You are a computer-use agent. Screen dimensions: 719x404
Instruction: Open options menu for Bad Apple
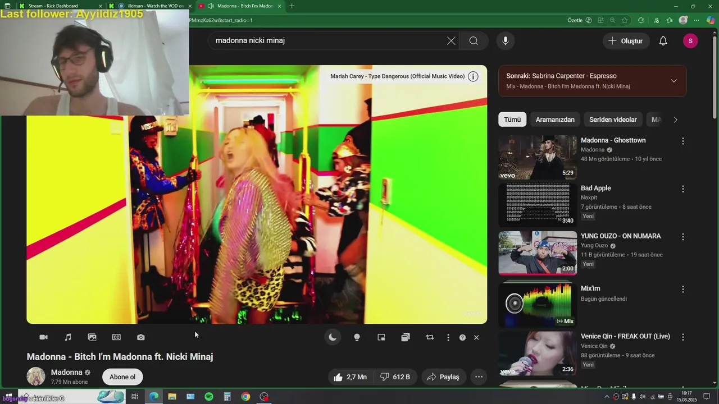point(683,189)
